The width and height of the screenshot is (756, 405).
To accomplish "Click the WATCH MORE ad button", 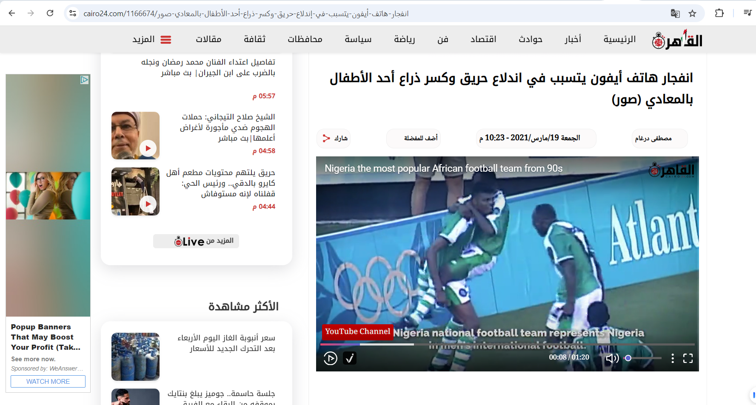I will tap(48, 381).
